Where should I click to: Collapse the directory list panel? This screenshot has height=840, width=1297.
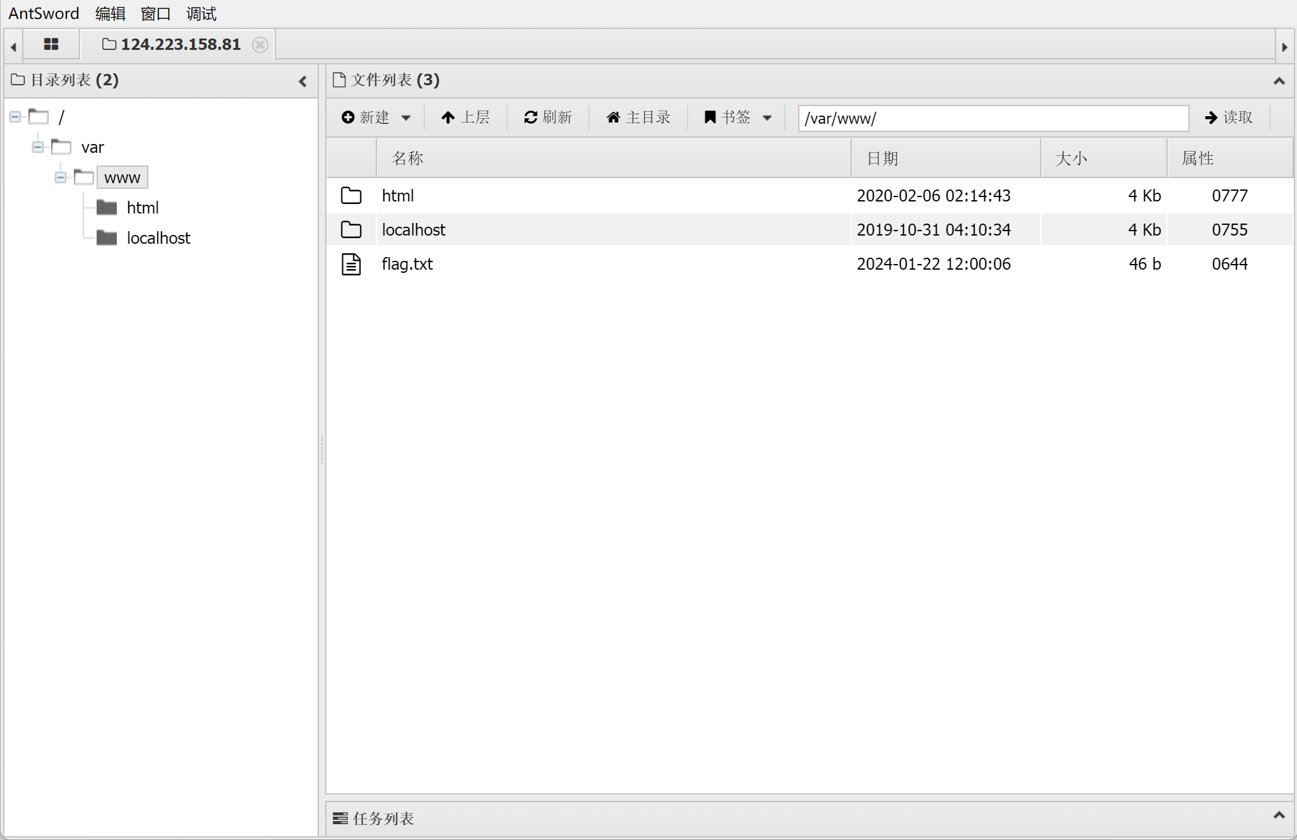[x=302, y=81]
